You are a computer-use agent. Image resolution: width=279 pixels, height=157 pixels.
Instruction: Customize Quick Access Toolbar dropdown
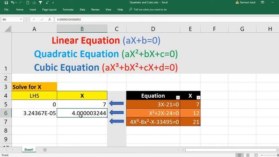53,3
